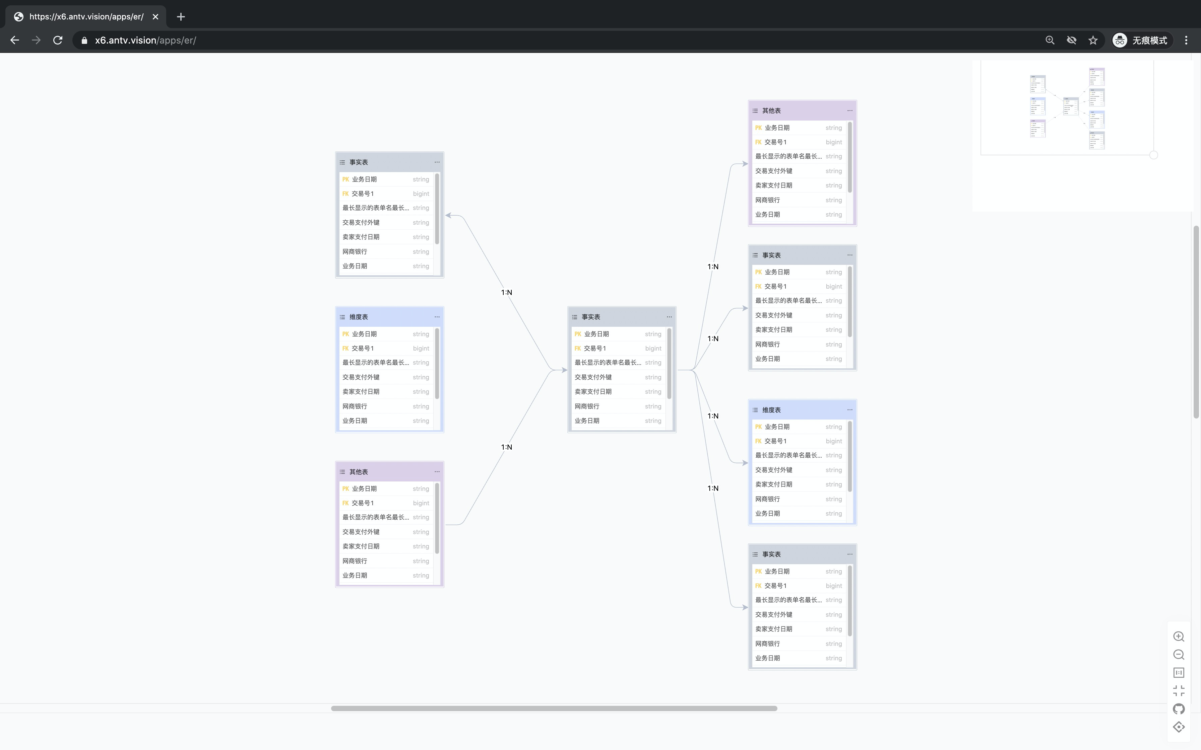Reload the page with refresh icon
Viewport: 1201px width, 750px height.
click(x=58, y=40)
